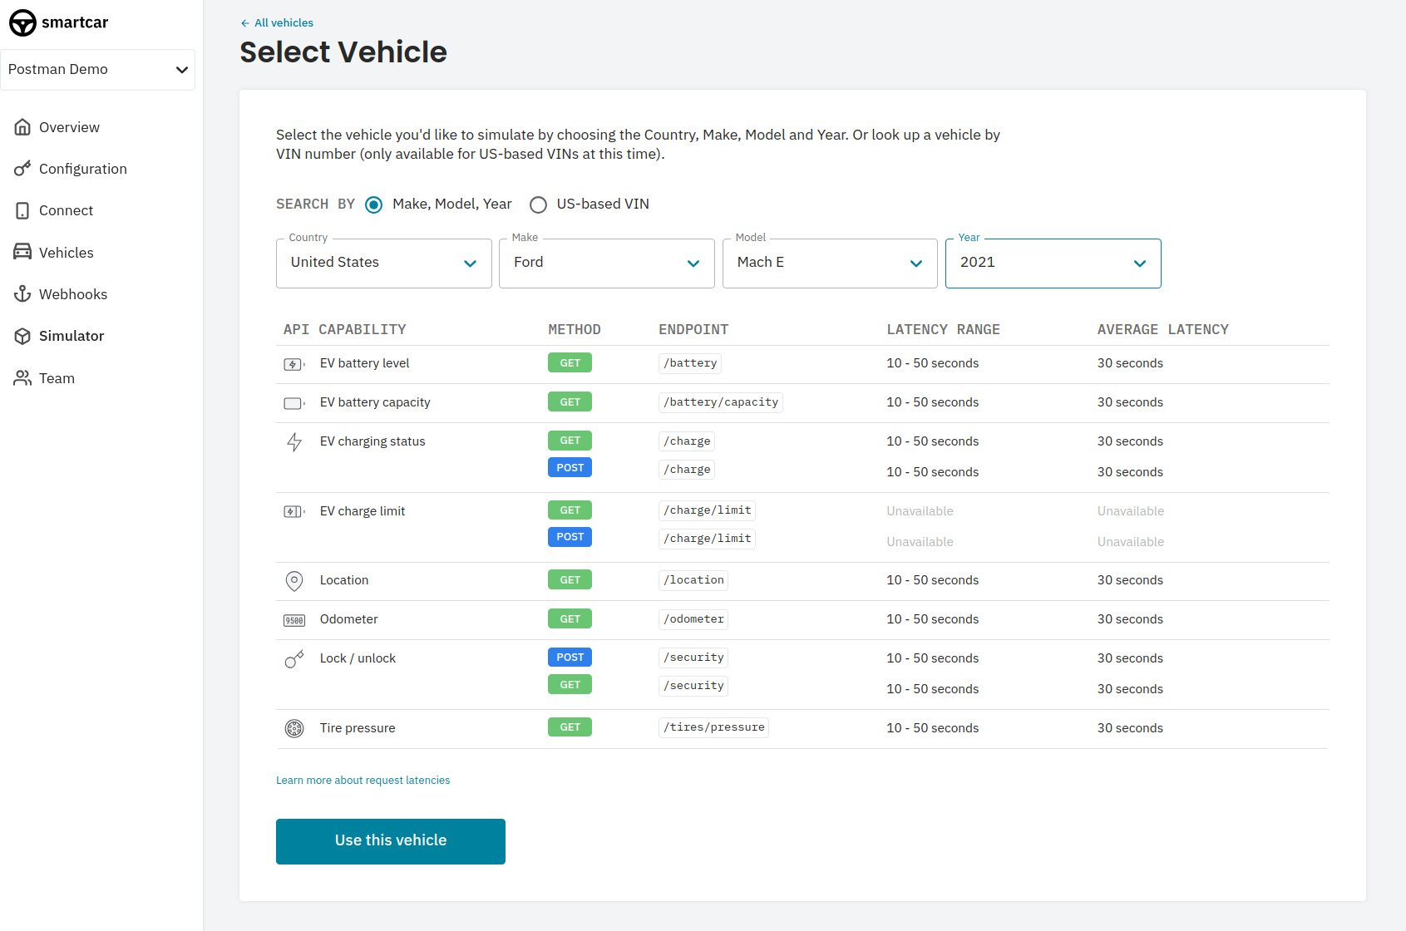
Task: Click the Simulator cube icon
Action: (x=22, y=336)
